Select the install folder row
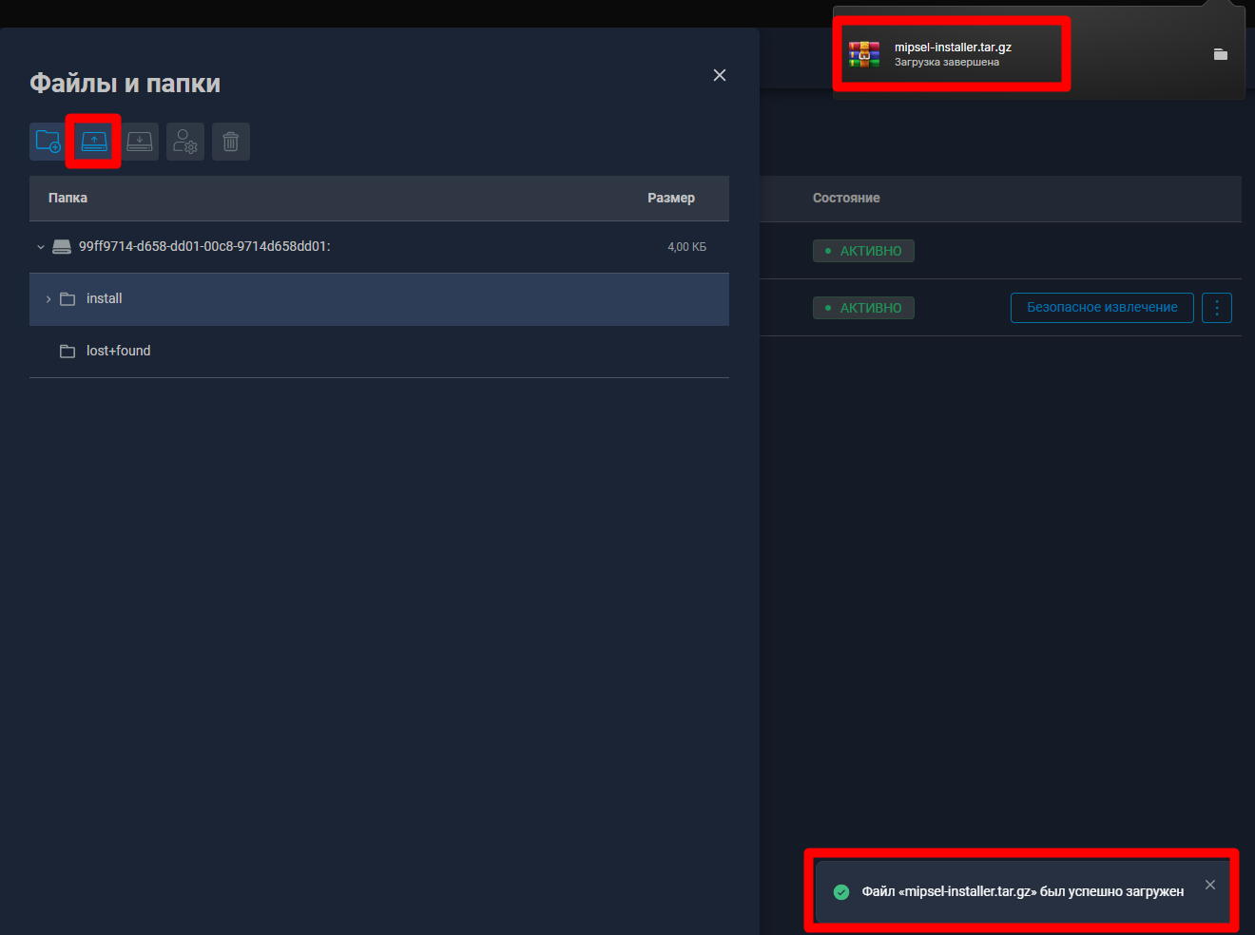This screenshot has height=935, width=1255. (379, 299)
